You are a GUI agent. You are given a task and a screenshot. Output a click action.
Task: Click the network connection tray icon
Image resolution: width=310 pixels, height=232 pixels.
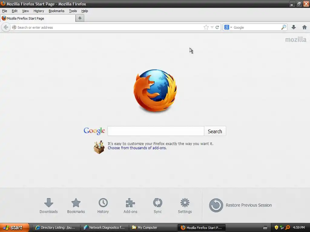282,227
